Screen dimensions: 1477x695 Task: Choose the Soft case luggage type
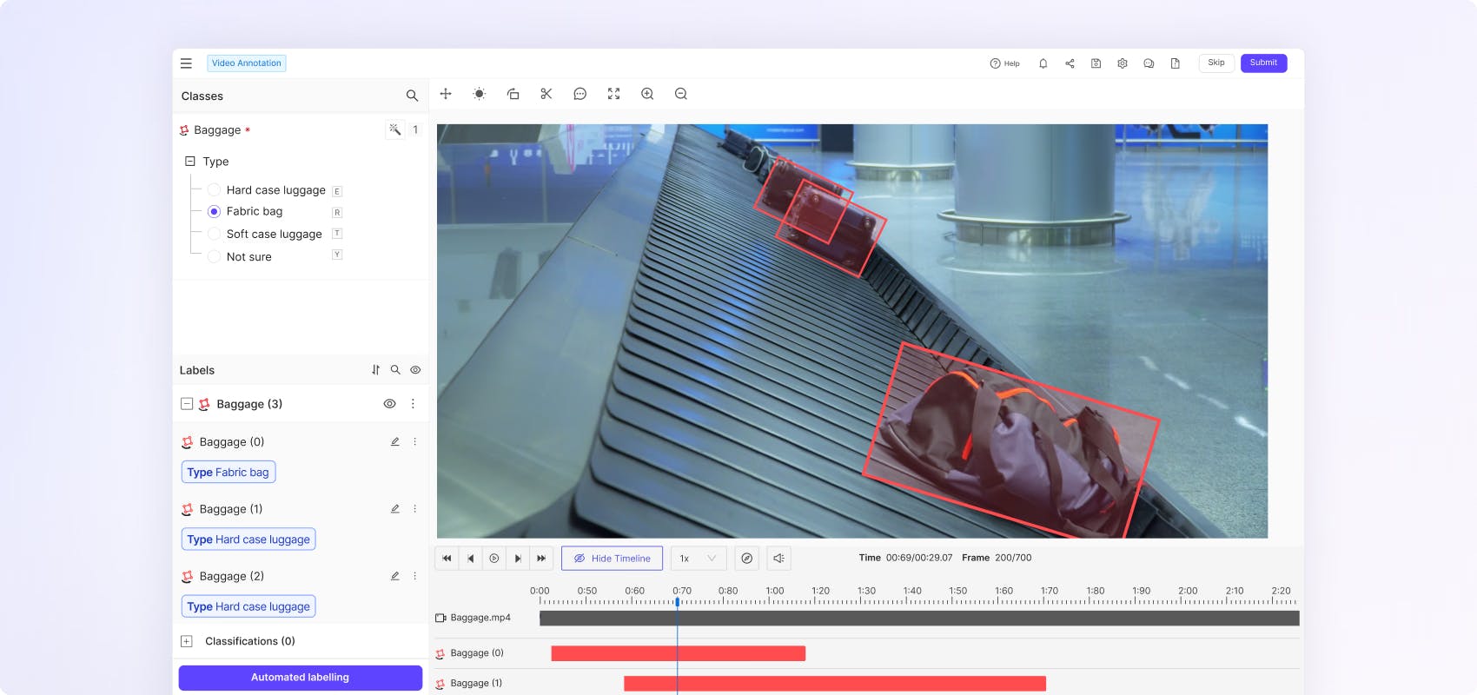pyautogui.click(x=214, y=234)
